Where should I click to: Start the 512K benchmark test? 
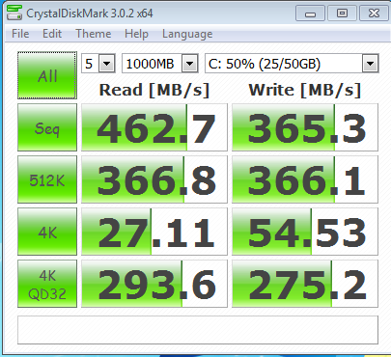tap(47, 179)
